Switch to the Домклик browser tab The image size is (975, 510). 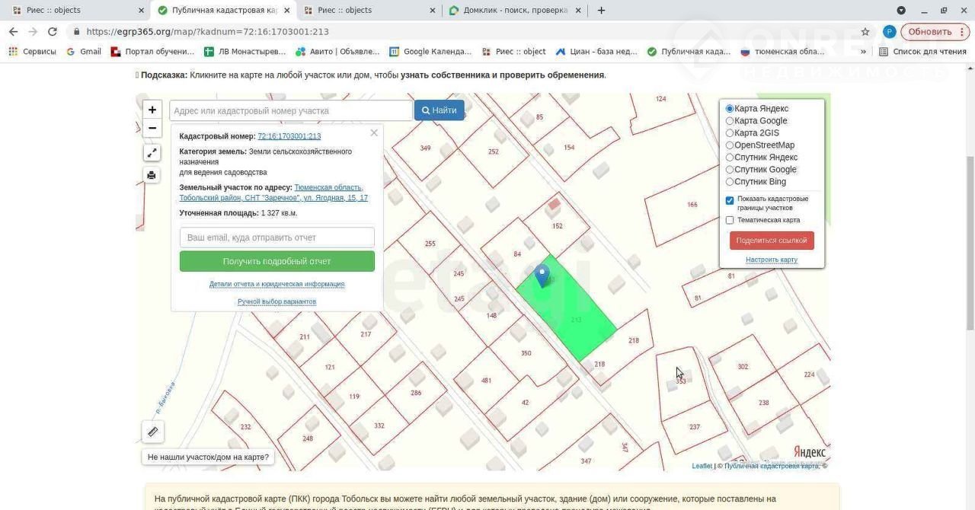[x=513, y=11]
